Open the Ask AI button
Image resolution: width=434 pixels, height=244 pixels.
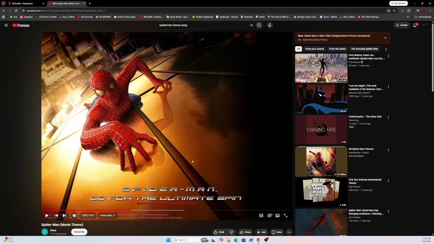[x=261, y=232]
